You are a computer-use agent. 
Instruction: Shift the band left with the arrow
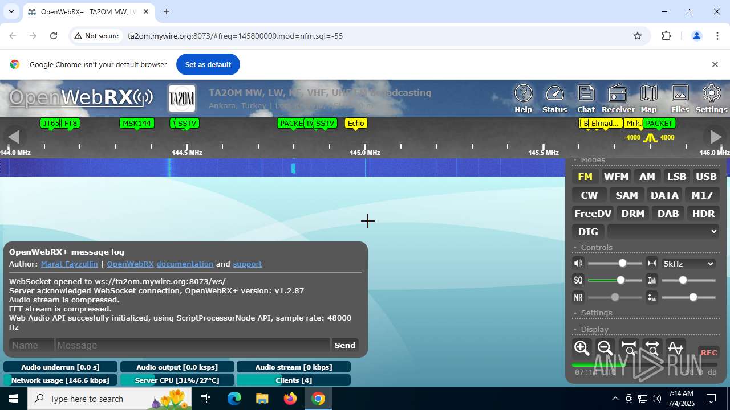click(14, 137)
